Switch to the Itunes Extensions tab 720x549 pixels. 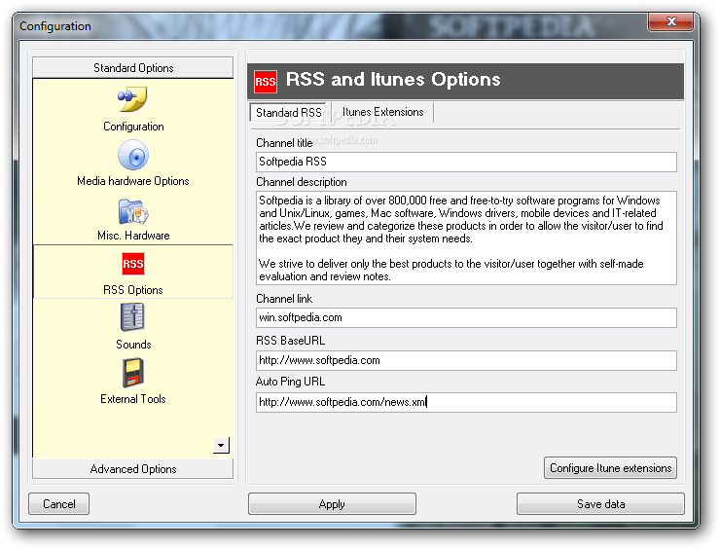[383, 112]
